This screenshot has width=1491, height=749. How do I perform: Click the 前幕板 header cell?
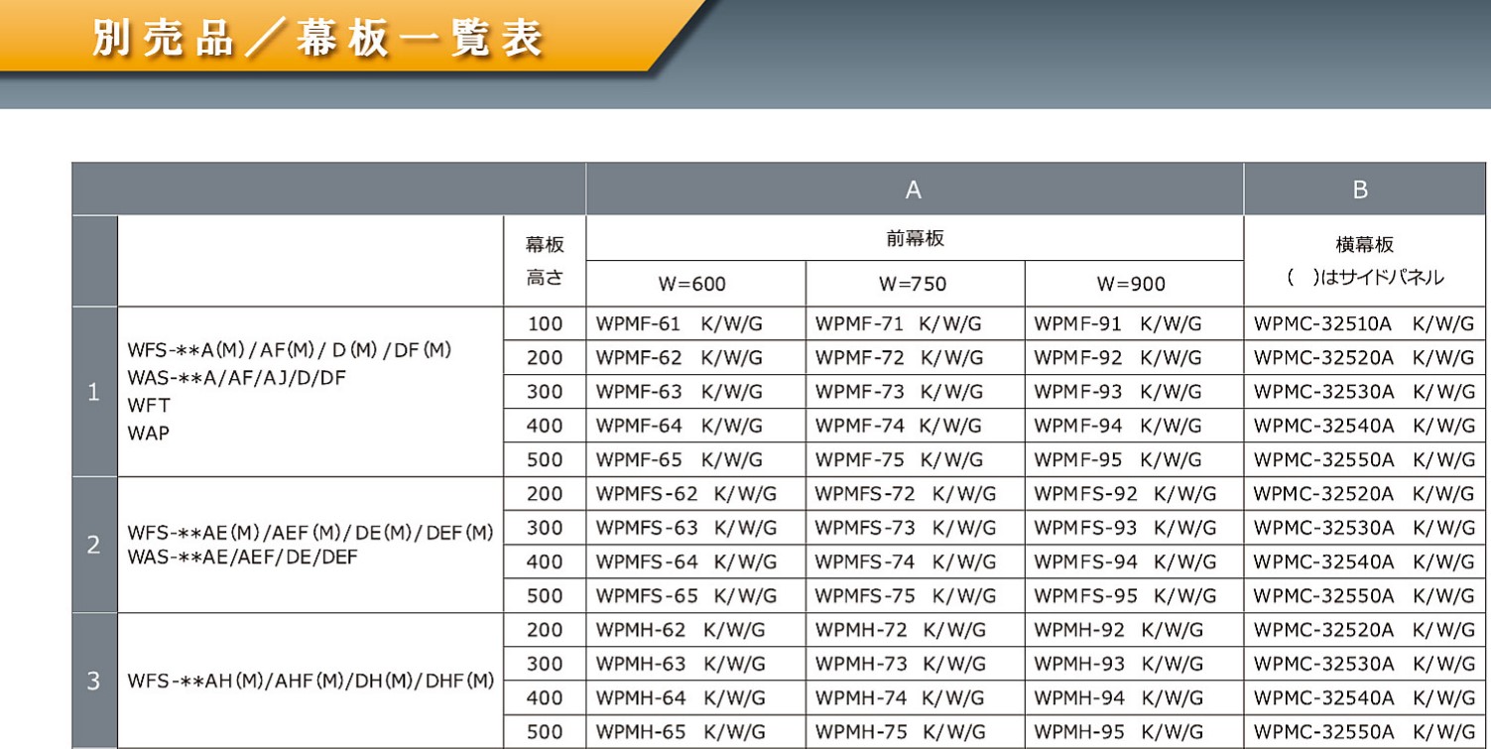(915, 238)
